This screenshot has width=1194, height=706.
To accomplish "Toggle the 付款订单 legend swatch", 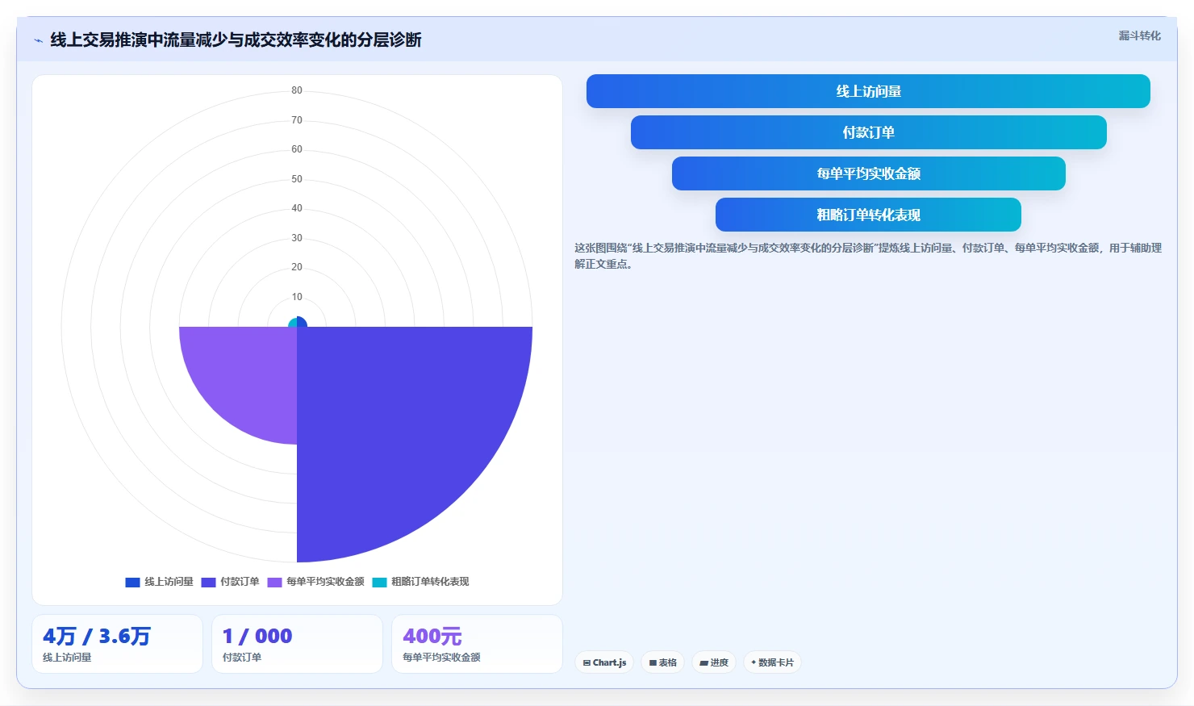I will (208, 582).
